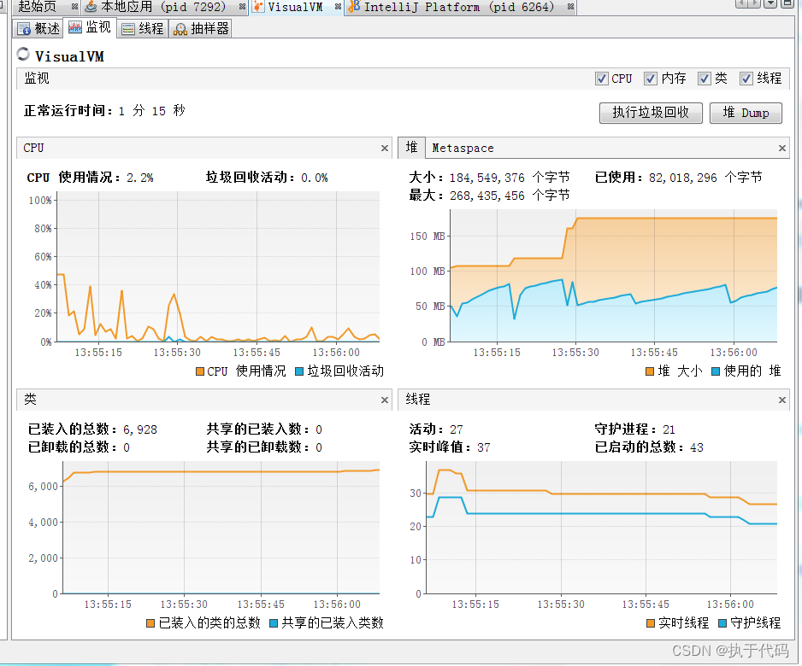802x666 pixels.
Task: Switch to the 起始页 start page tab
Action: (x=38, y=7)
